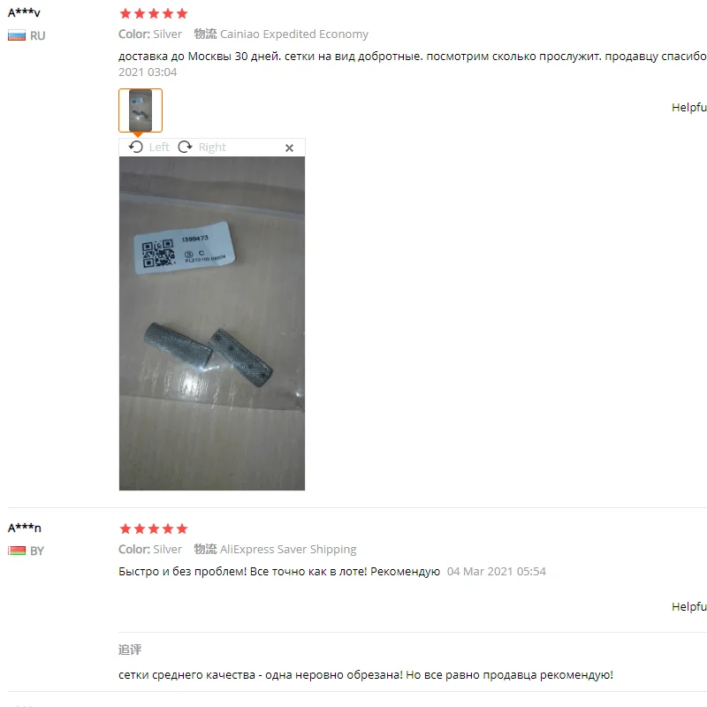Click the Right rotate label
This screenshot has height=707, width=707.
(212, 147)
